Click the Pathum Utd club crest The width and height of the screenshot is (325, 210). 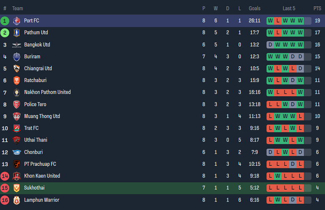point(17,32)
